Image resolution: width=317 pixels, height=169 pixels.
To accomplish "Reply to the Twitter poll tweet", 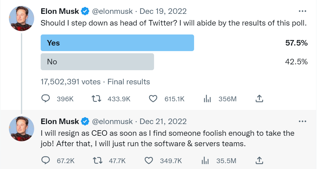I will (46, 99).
